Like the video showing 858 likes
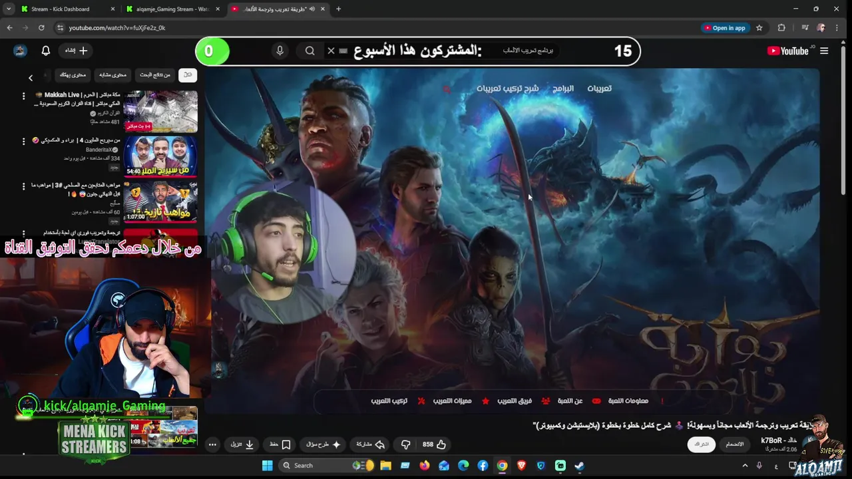 click(x=434, y=444)
